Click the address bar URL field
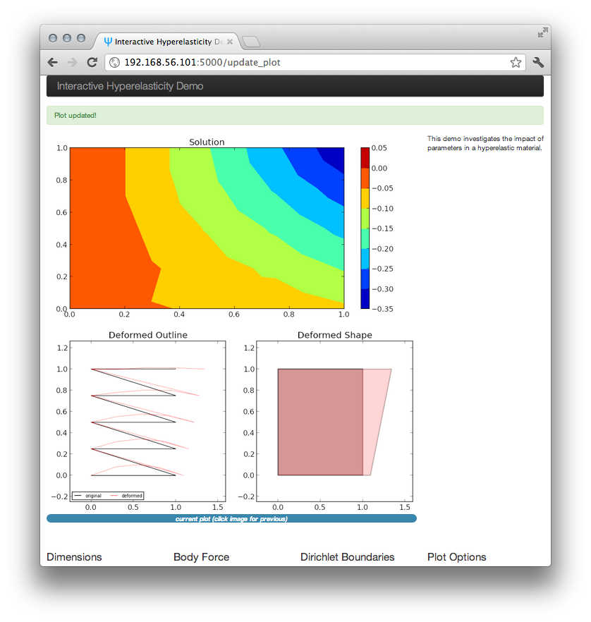The height and width of the screenshot is (622, 591). point(315,62)
